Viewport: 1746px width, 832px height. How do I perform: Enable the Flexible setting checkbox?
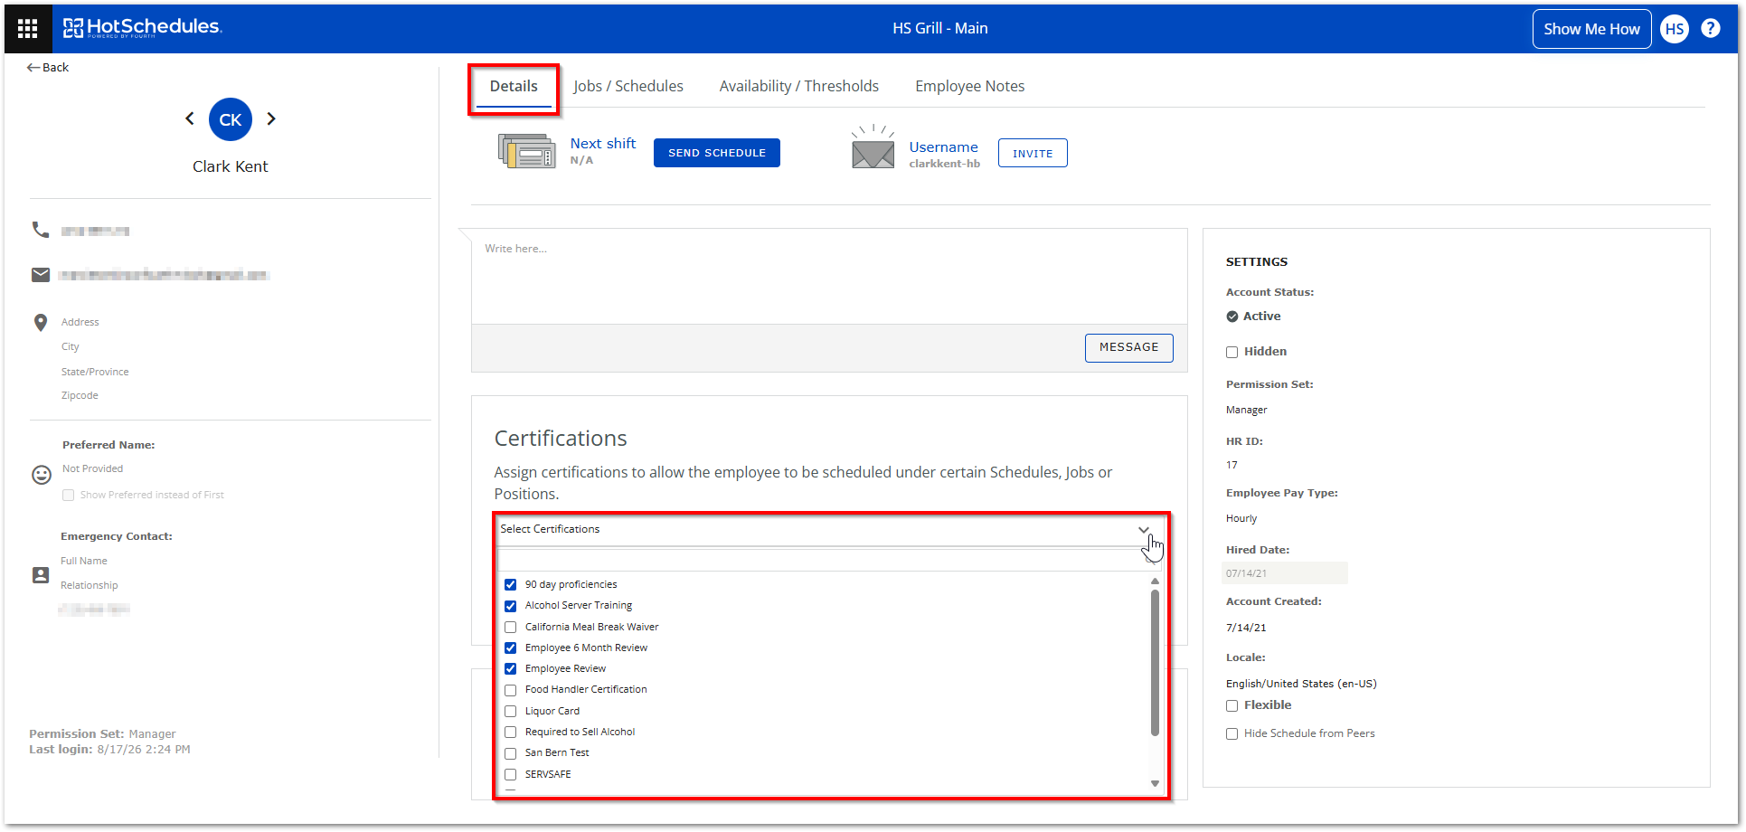point(1232,705)
